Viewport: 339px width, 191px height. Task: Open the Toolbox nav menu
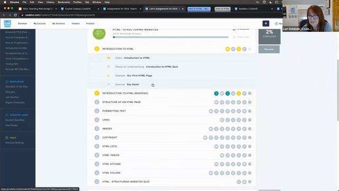tap(75, 23)
